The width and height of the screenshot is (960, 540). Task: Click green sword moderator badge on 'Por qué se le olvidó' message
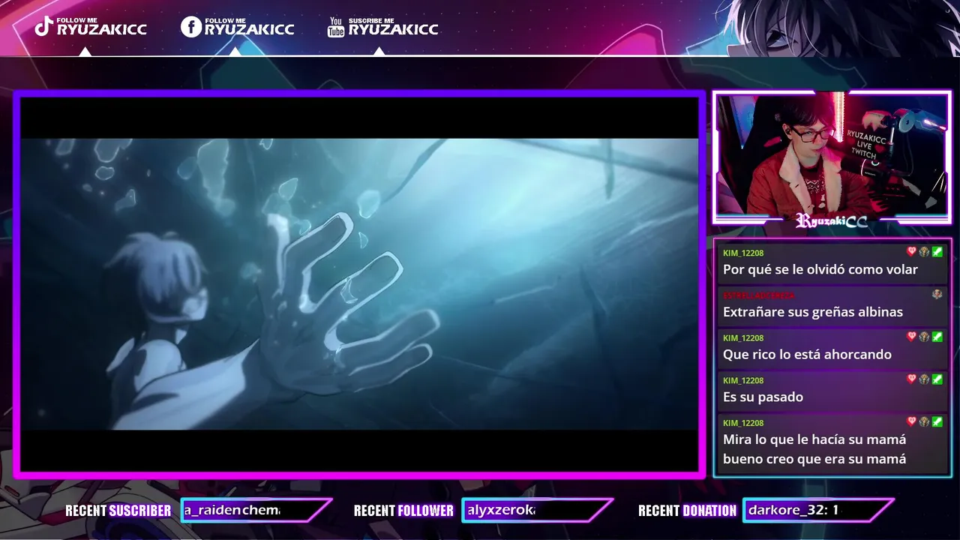pos(937,252)
